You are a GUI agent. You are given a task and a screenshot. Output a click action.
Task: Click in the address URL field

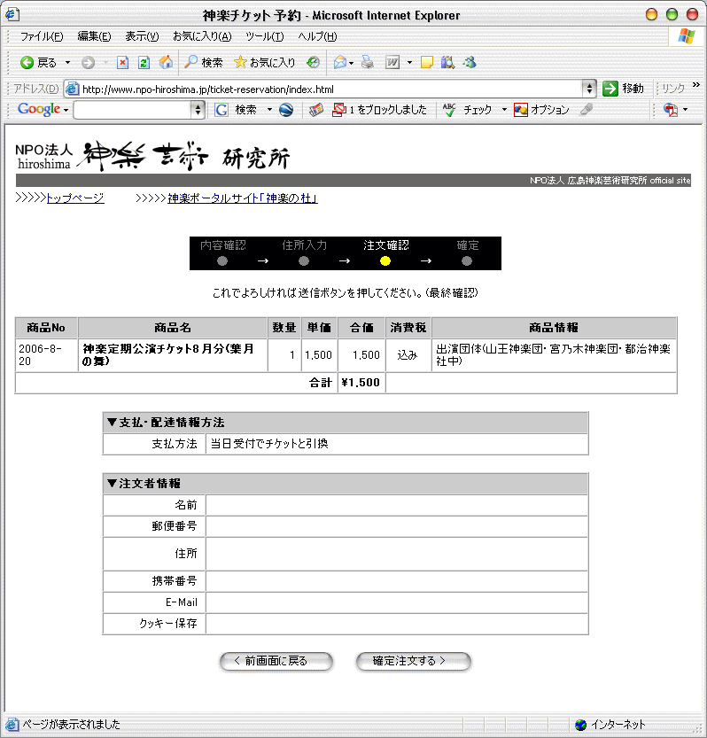(x=330, y=89)
